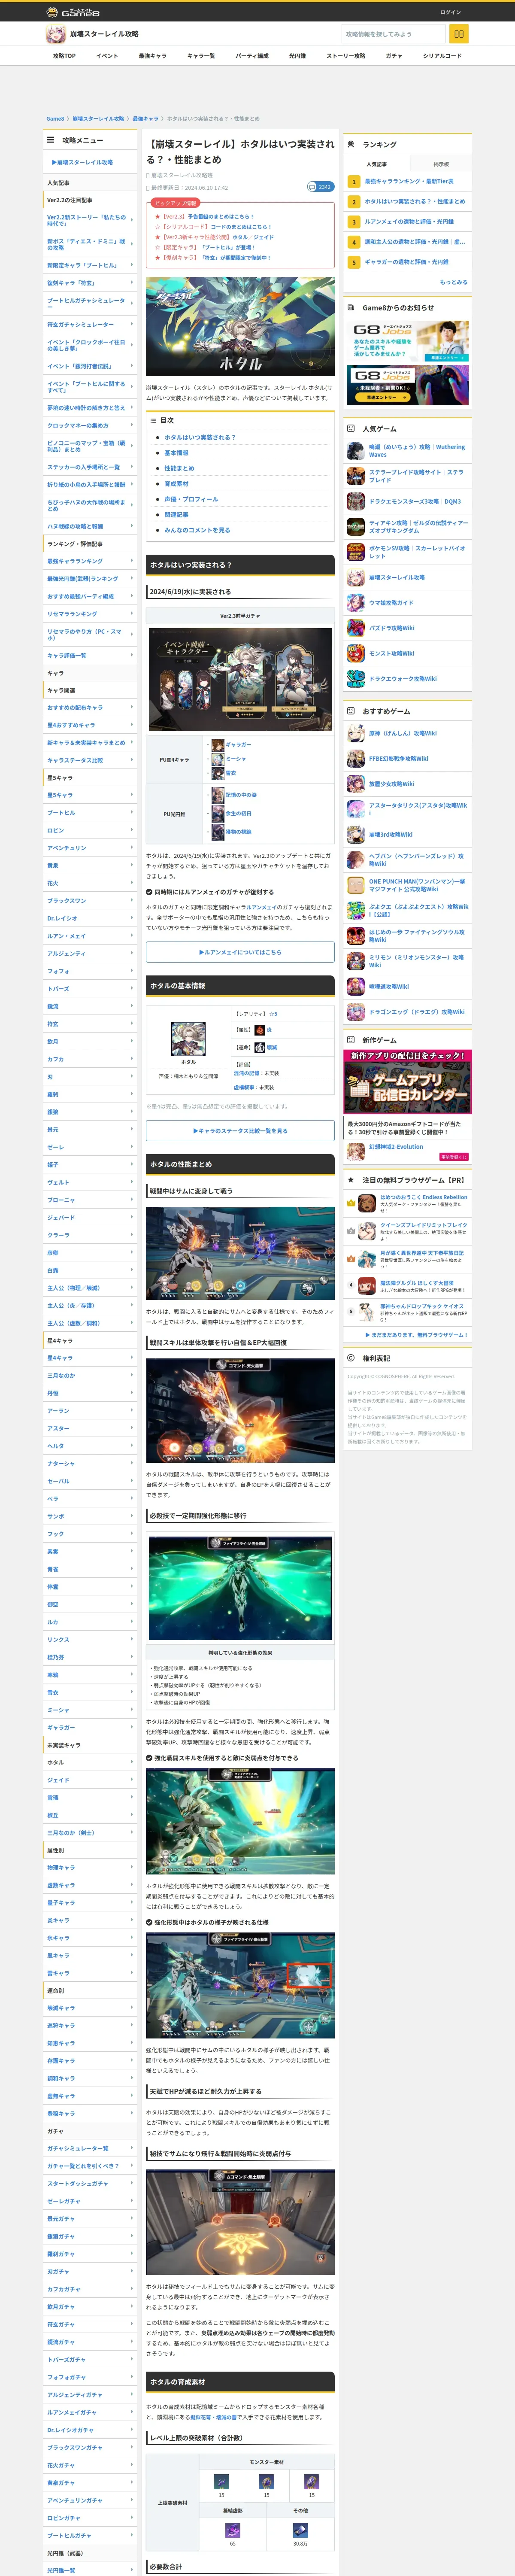Jump to 育成素材 in table of contents
This screenshot has height=2576, width=515.
pos(177,484)
